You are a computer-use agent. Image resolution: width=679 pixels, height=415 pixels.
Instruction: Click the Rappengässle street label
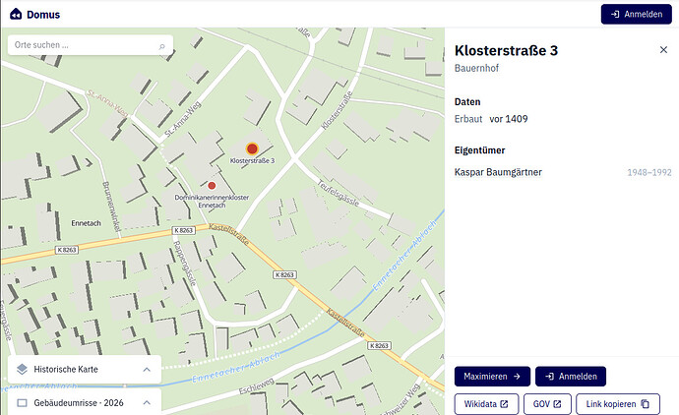185,263
